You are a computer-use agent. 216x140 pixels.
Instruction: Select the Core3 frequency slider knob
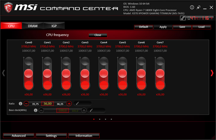[x=85, y=73]
